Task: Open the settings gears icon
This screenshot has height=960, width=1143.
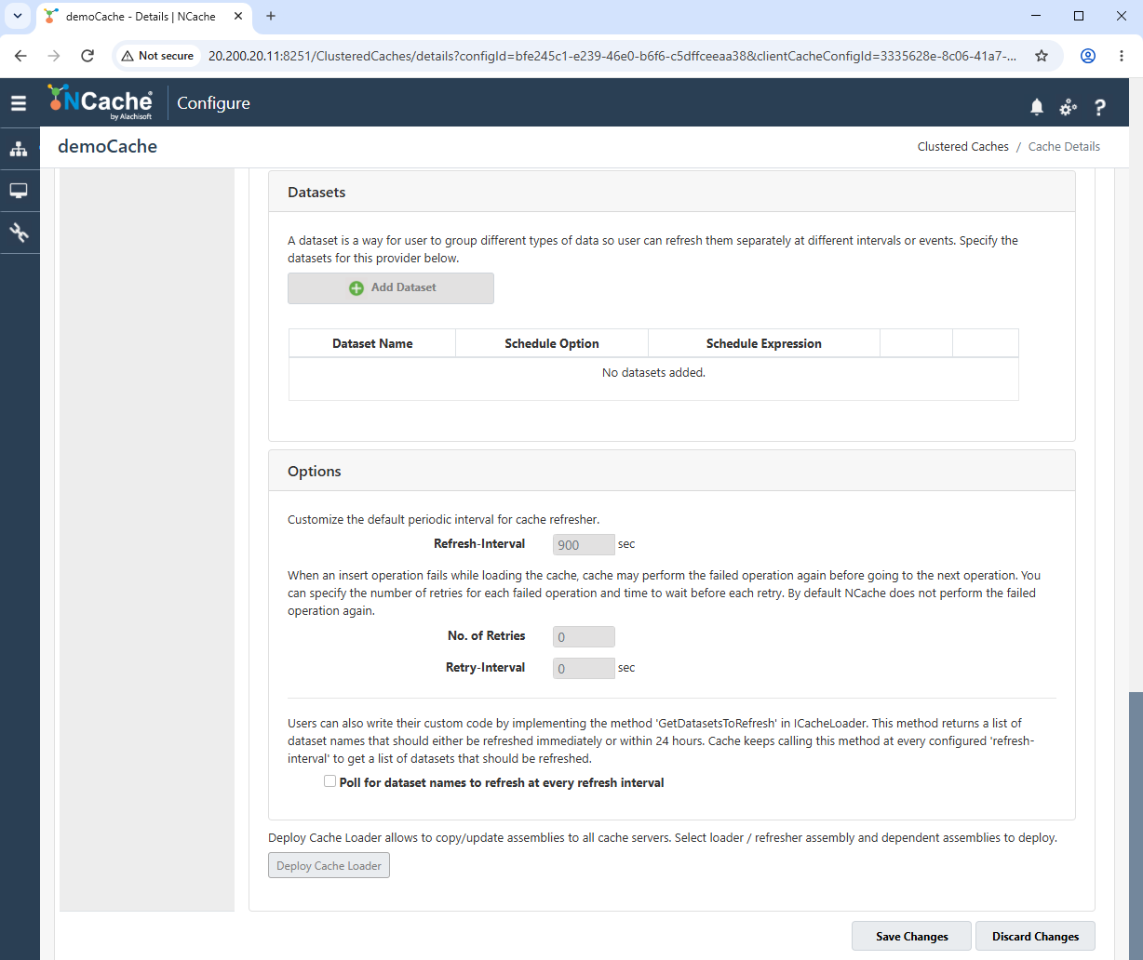Action: 1068,107
